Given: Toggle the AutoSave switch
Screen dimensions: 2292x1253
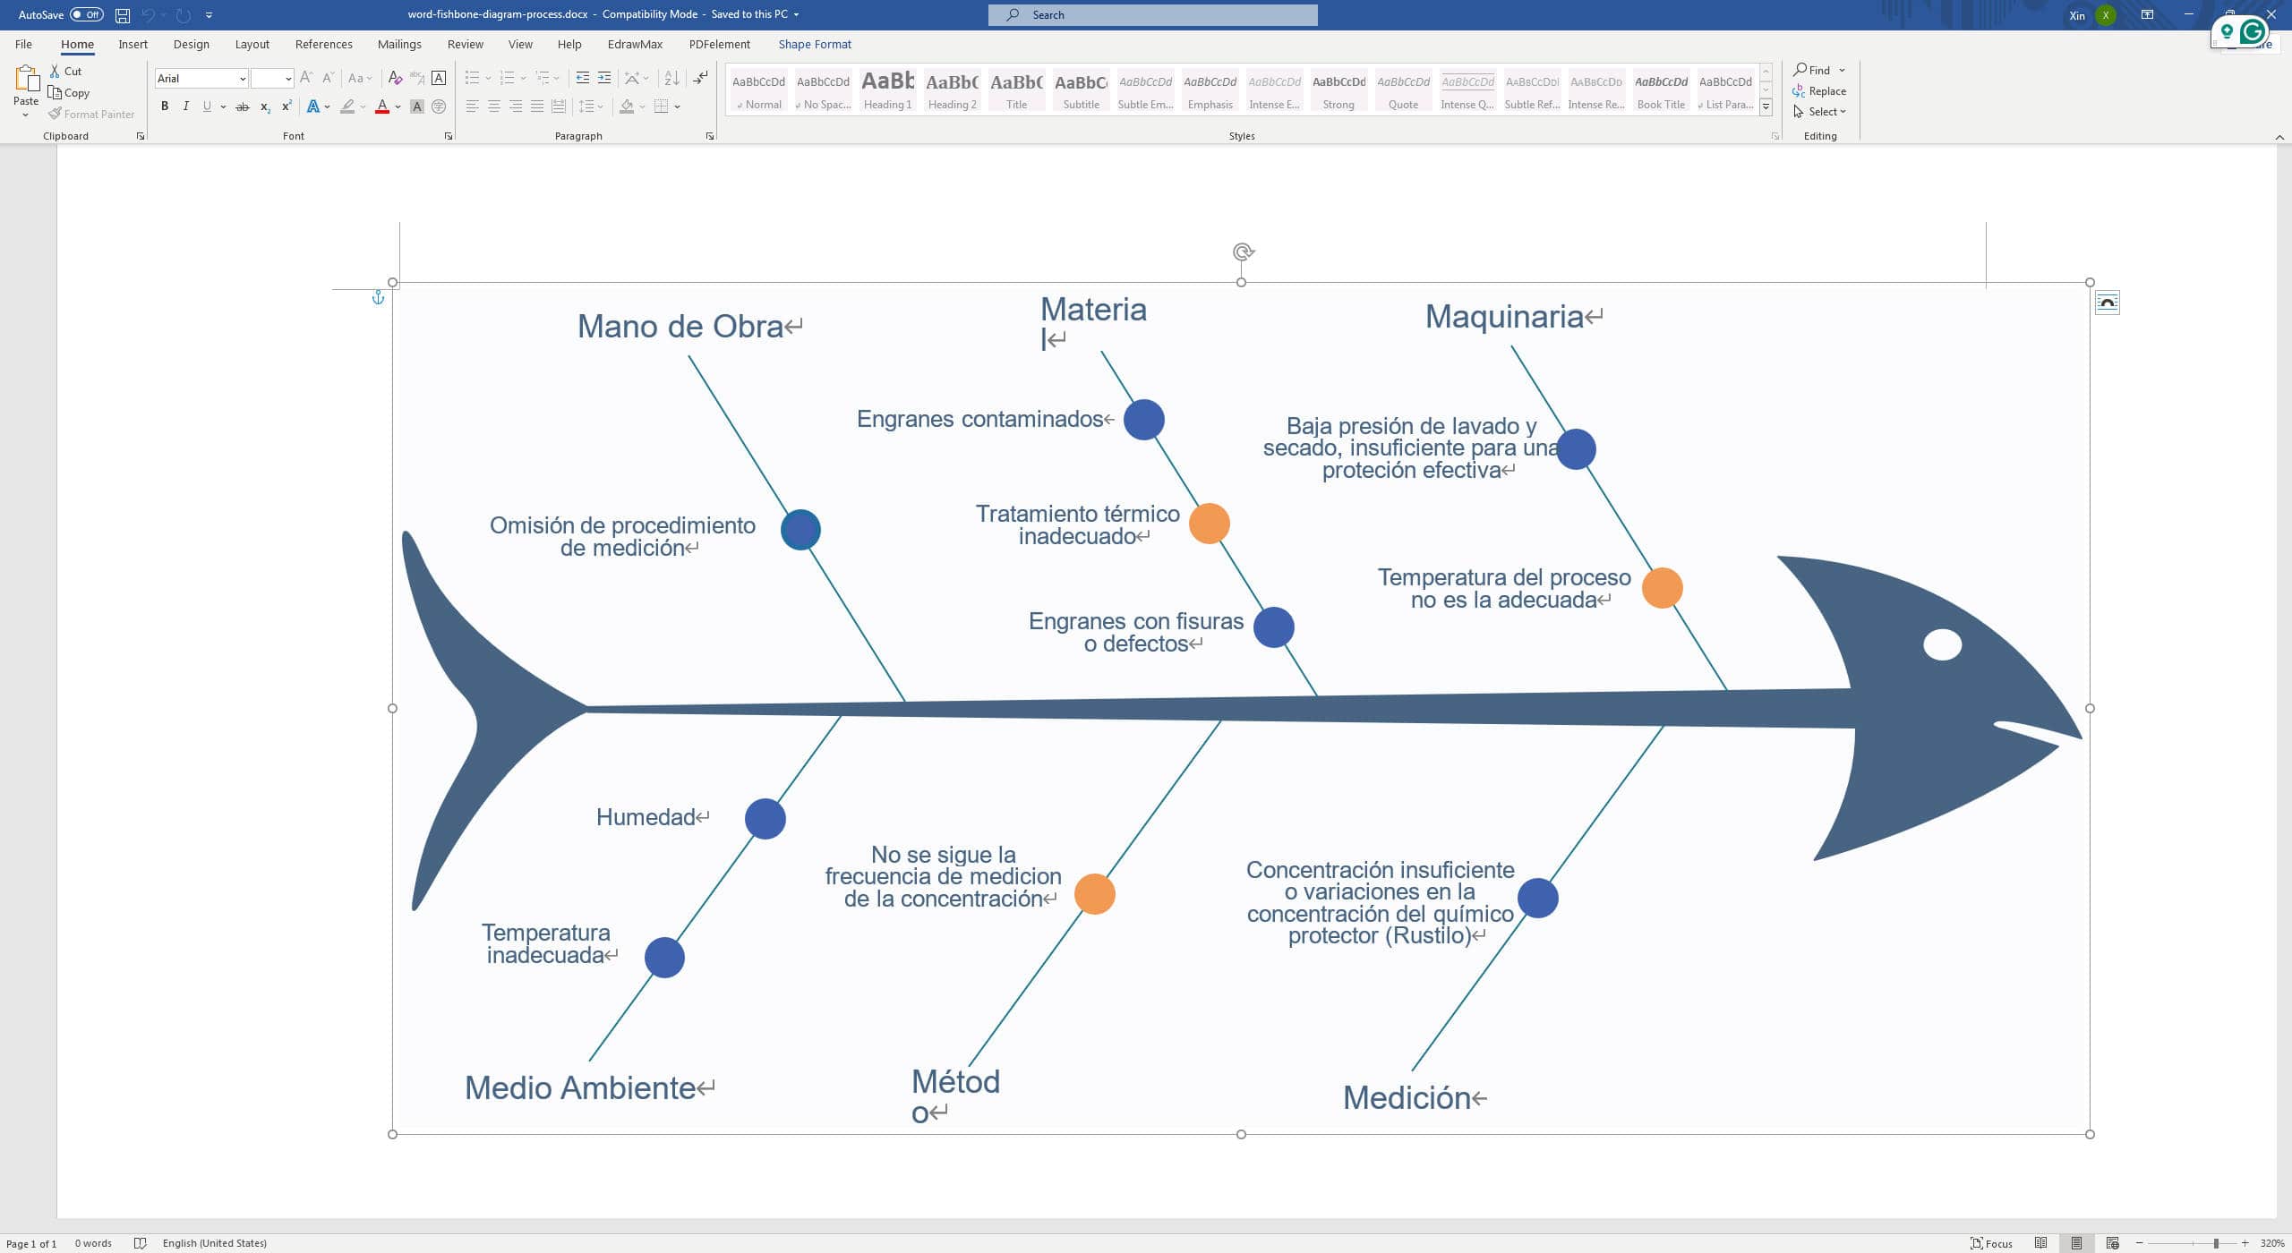Looking at the screenshot, I should [x=87, y=14].
